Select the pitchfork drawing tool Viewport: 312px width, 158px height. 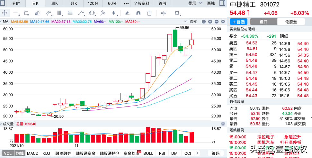pyautogui.click(x=103, y=13)
